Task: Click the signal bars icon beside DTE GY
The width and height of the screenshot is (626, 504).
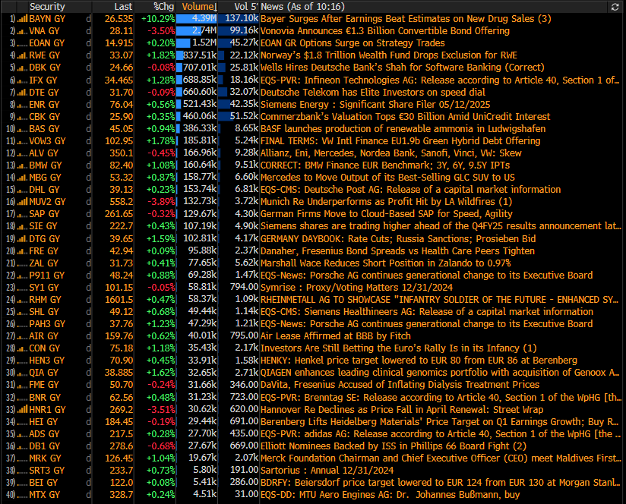Action: pos(22,93)
